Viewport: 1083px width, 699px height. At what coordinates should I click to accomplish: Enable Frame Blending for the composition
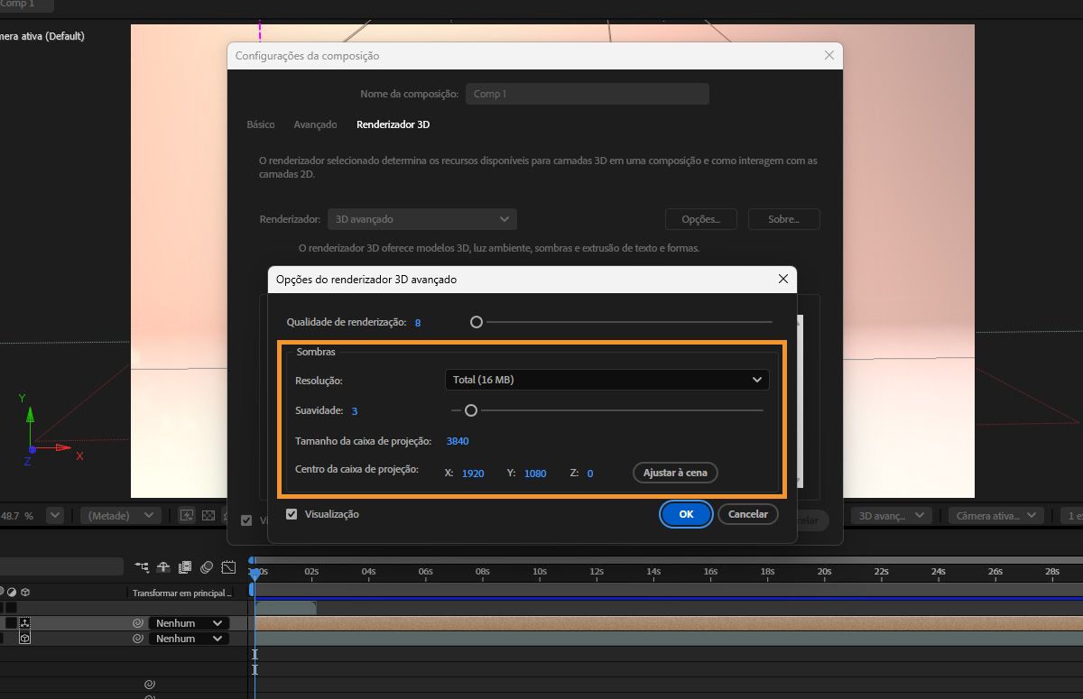coord(184,566)
